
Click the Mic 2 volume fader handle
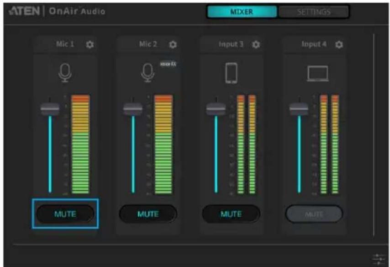(133, 109)
